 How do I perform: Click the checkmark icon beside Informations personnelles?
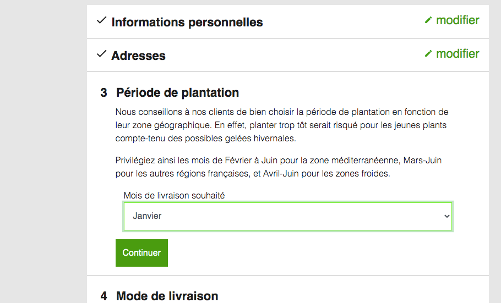101,21
